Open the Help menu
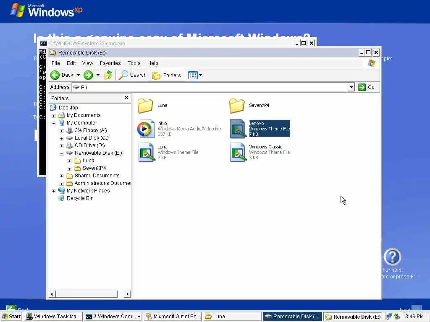The height and width of the screenshot is (322, 430). (x=153, y=63)
